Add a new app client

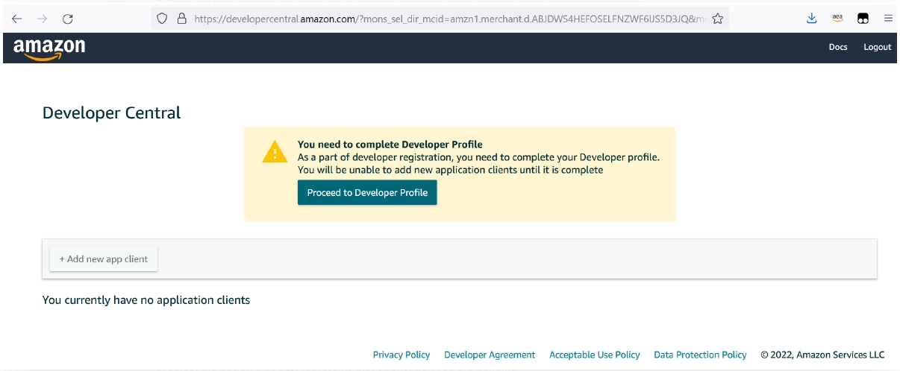[x=104, y=259]
